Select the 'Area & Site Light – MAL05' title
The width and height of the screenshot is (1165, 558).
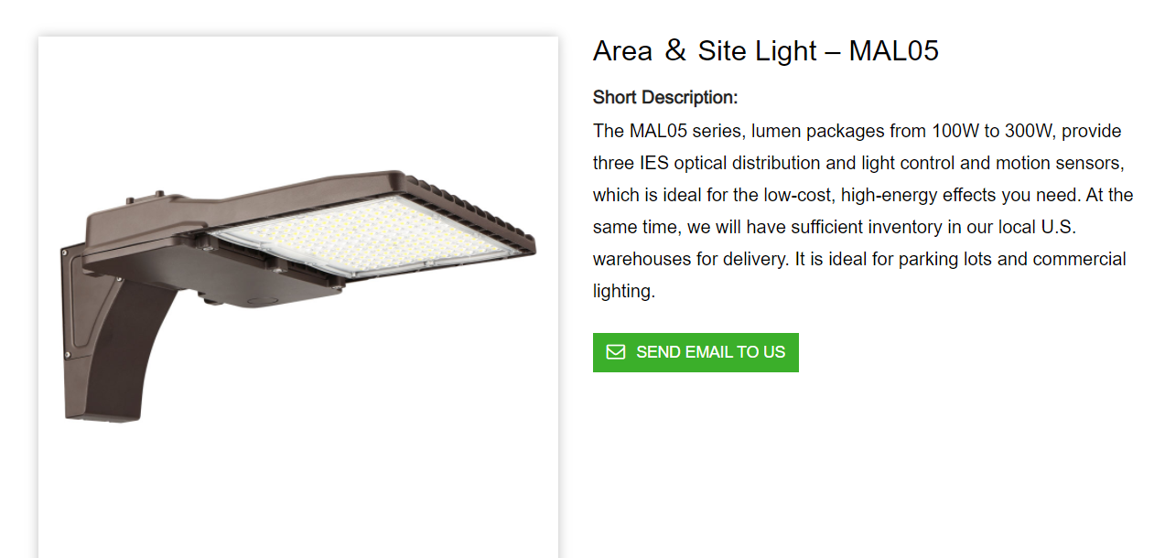click(765, 50)
